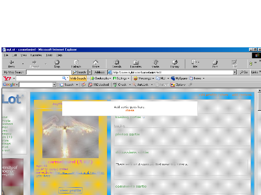Image resolution: width=261 pixels, height=195 pixels.
Task: Click the add content link
Action: 242,95
